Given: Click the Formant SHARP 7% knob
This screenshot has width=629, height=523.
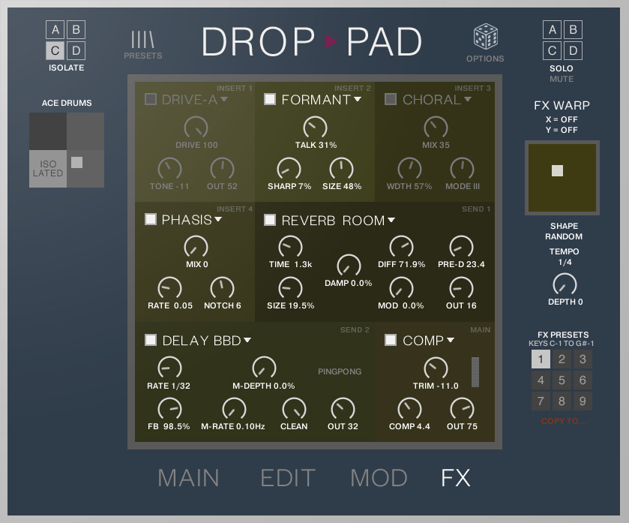Looking at the screenshot, I should pos(289,169).
